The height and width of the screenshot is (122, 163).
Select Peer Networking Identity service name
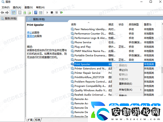[x=90, y=29]
